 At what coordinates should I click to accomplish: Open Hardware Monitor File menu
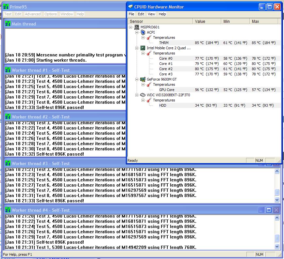click(131, 14)
